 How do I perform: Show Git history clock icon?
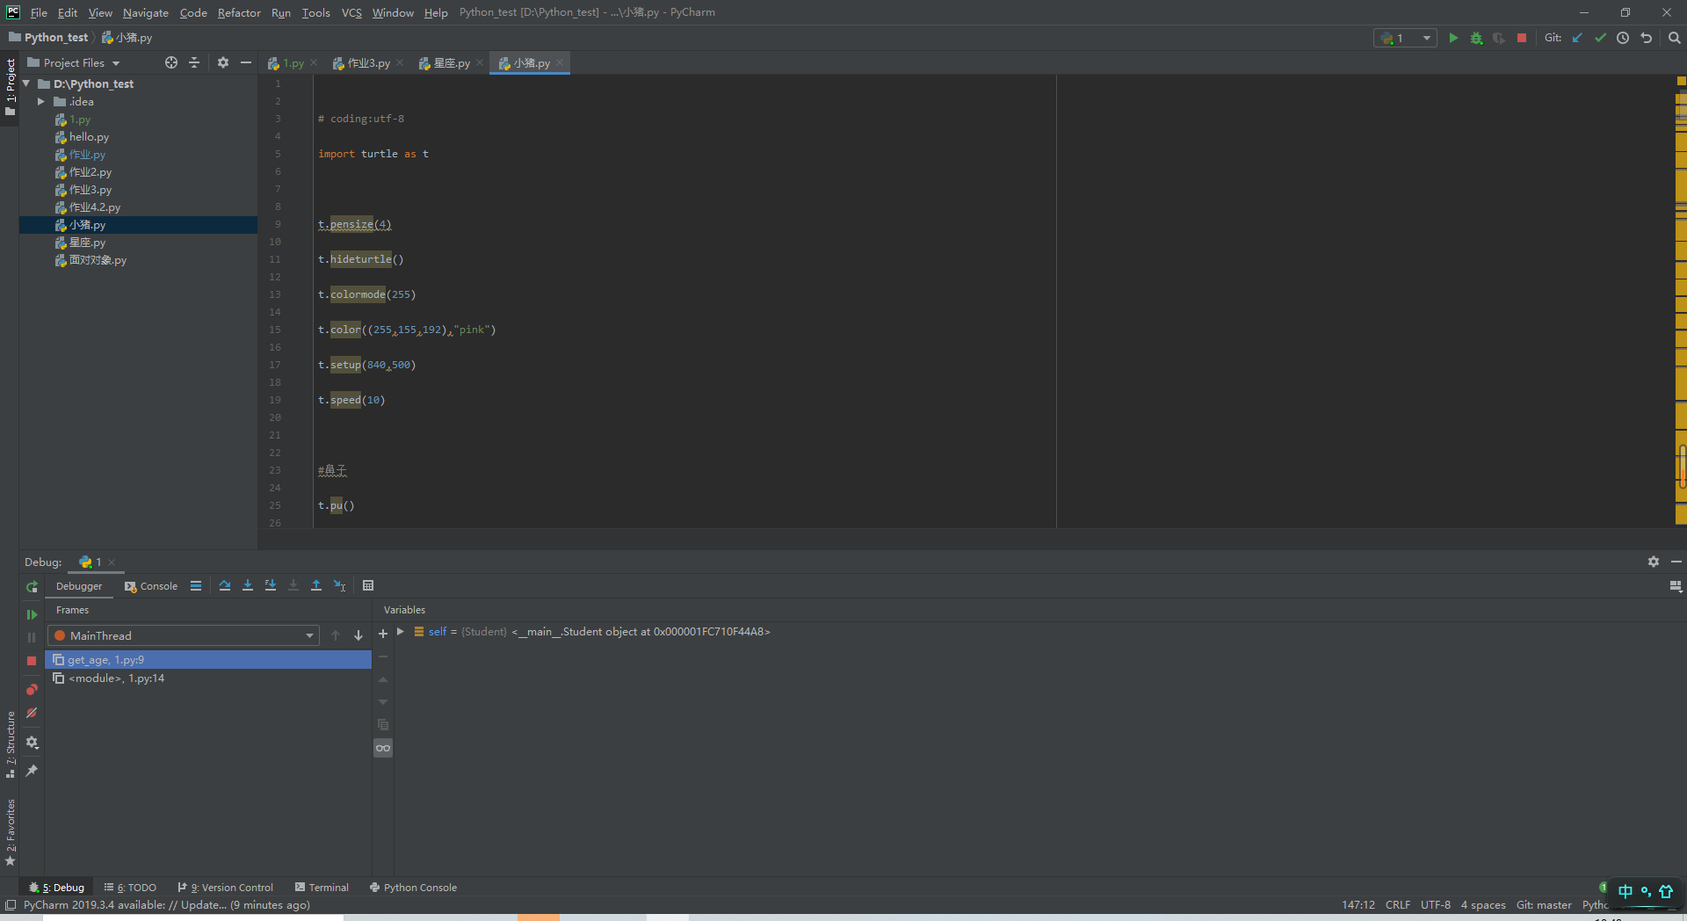coord(1623,38)
